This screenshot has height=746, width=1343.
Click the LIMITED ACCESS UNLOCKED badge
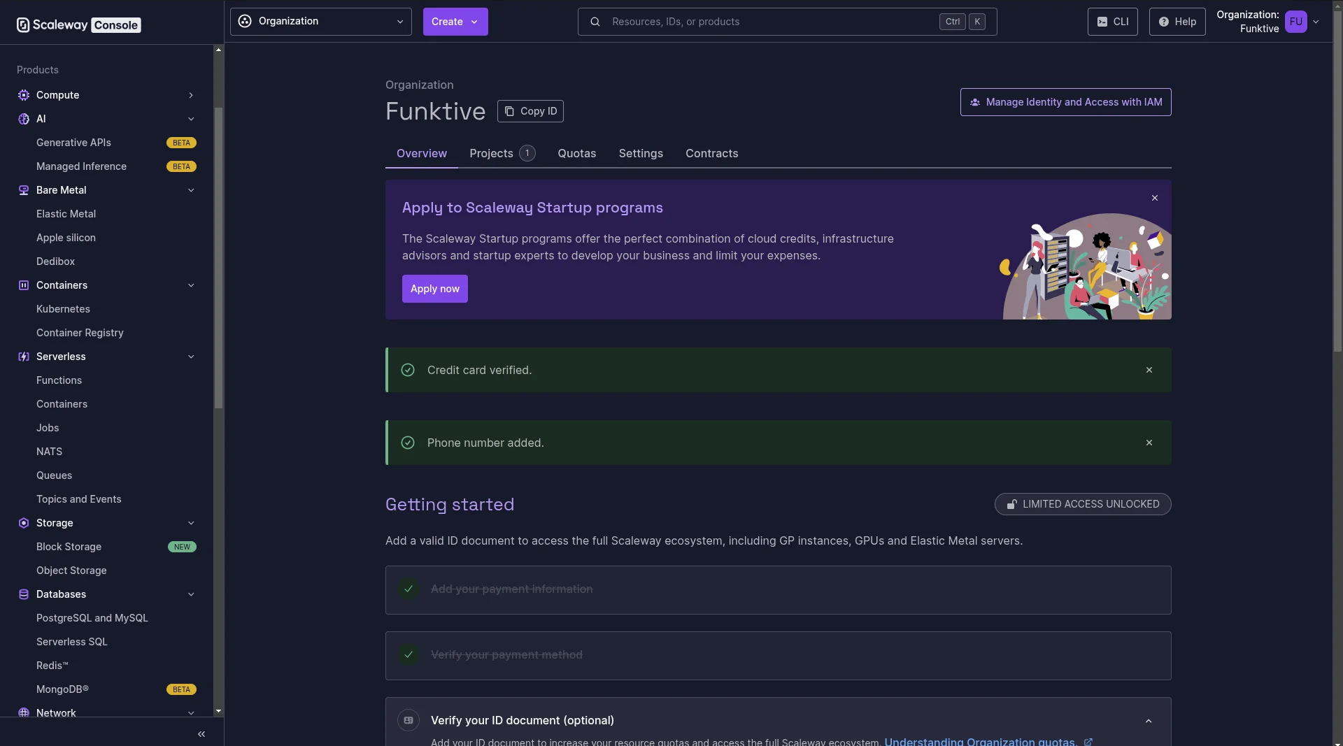pyautogui.click(x=1083, y=504)
